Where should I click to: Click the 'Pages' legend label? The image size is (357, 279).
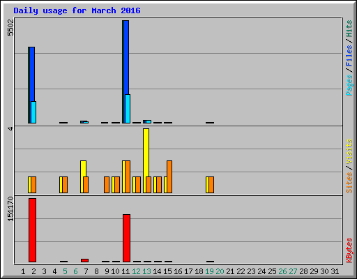click(349, 85)
